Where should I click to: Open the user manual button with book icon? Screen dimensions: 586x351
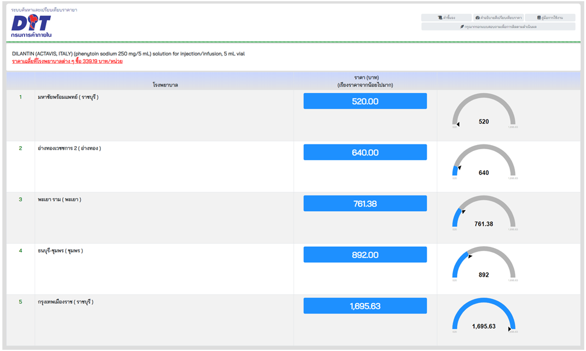click(550, 18)
